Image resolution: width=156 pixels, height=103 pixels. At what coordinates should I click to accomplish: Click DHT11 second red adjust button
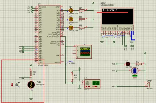click(89, 87)
